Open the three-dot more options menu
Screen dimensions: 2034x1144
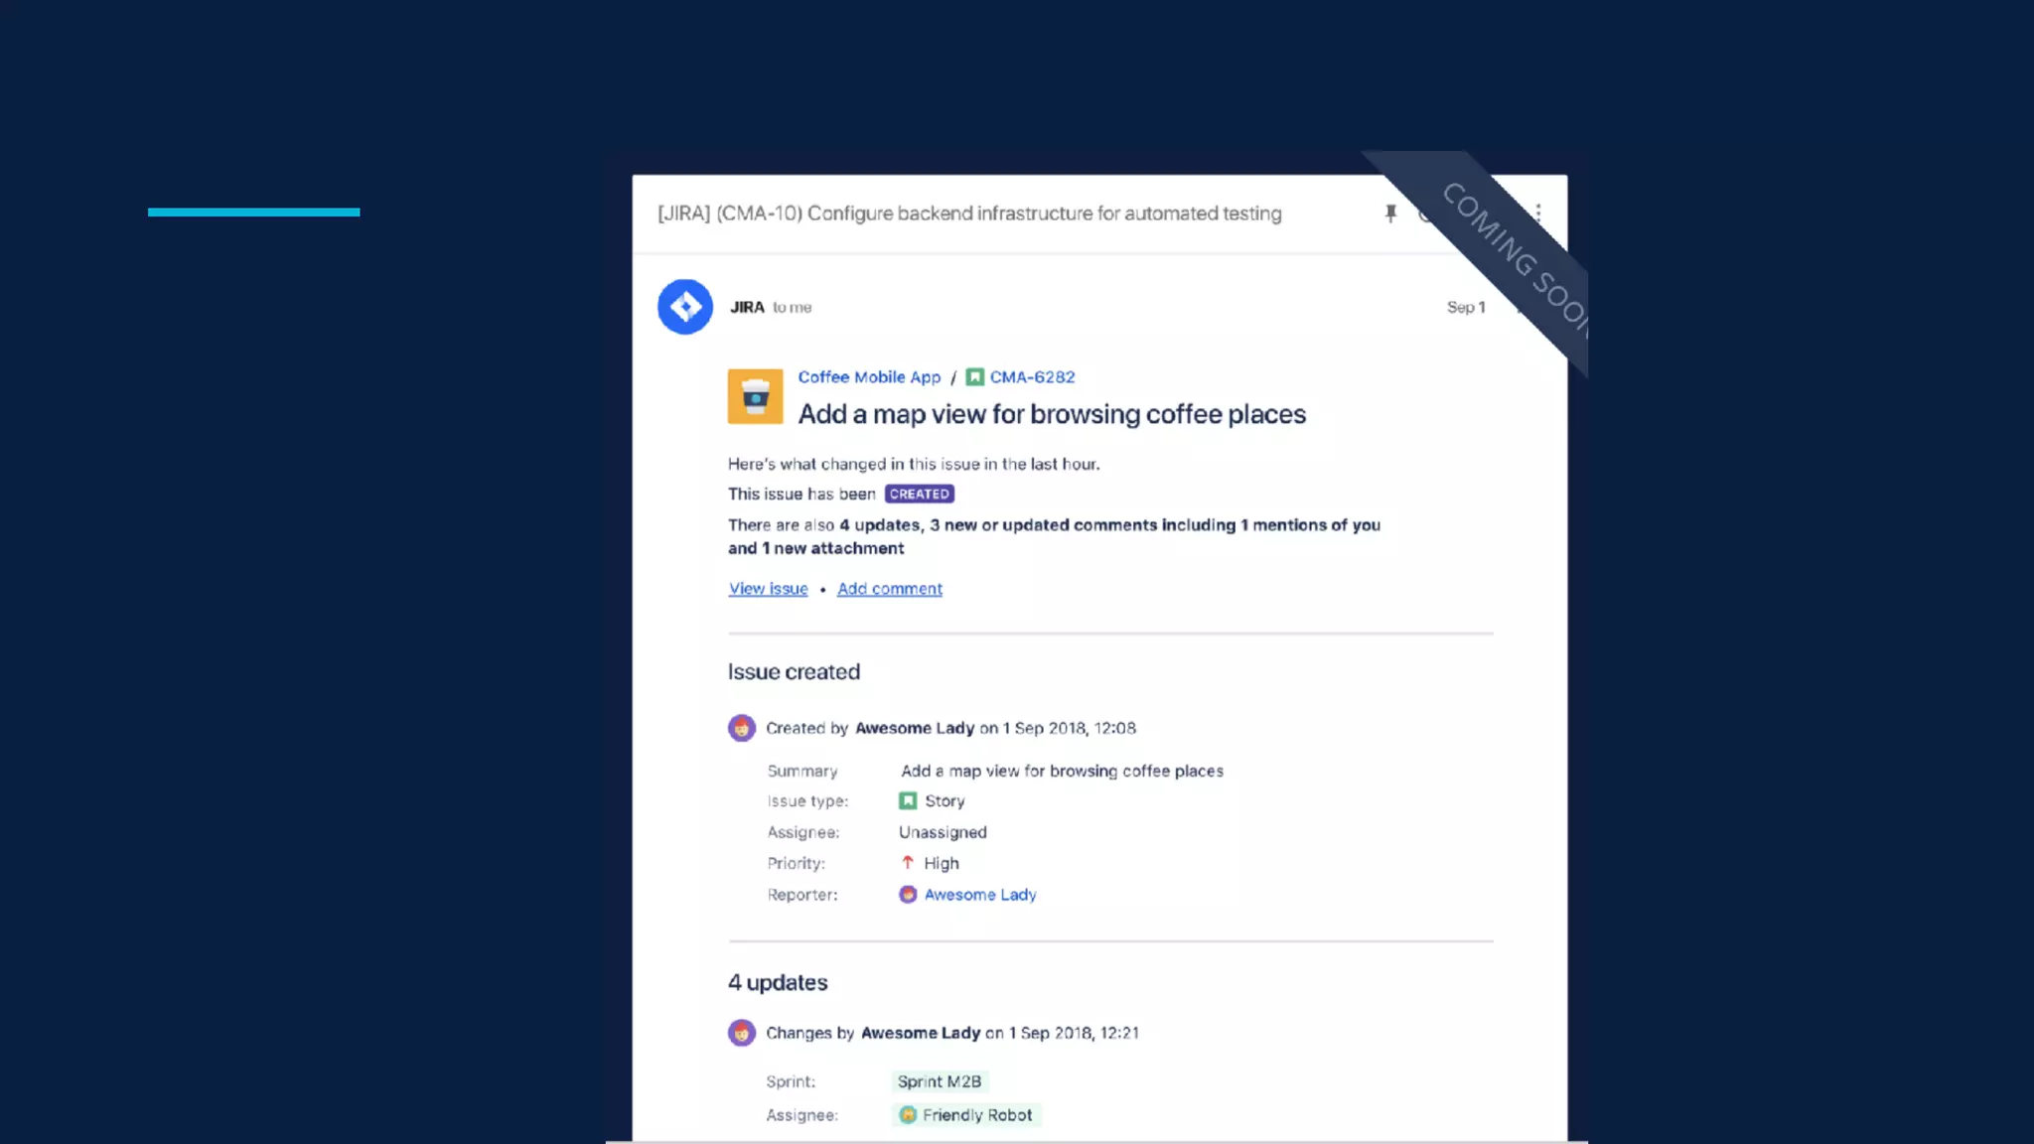click(1538, 213)
